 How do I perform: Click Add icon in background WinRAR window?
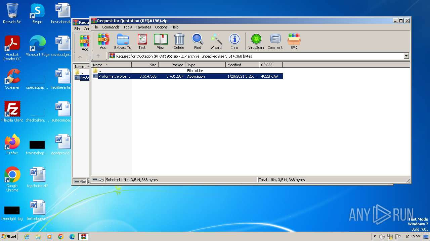click(x=85, y=43)
